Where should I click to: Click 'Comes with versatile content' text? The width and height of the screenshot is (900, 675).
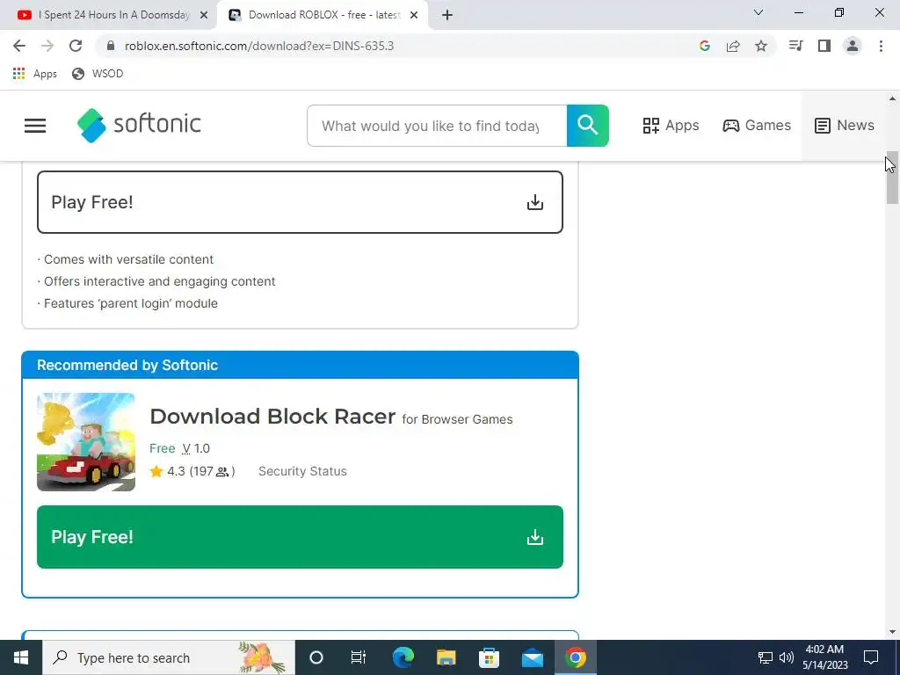pos(128,259)
